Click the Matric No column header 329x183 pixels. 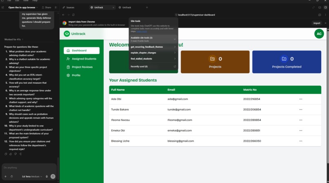(x=250, y=89)
